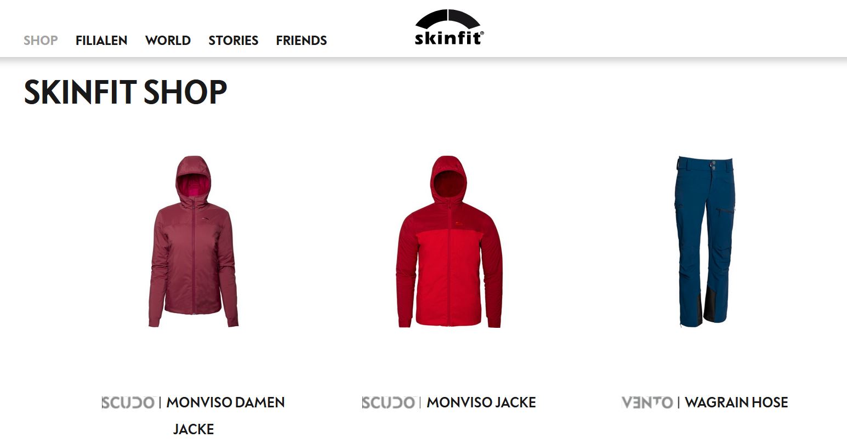
Task: Open the Wagrain Hose product link
Action: pos(736,402)
